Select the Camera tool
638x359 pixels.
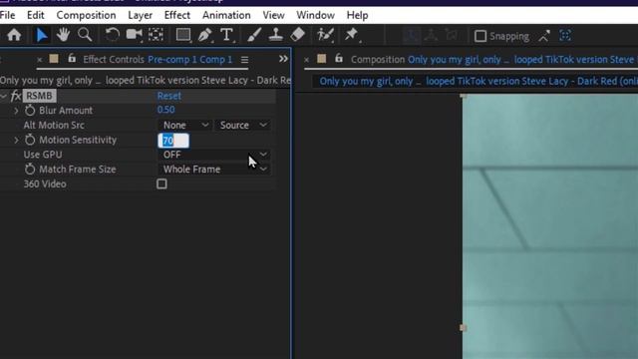coord(134,35)
